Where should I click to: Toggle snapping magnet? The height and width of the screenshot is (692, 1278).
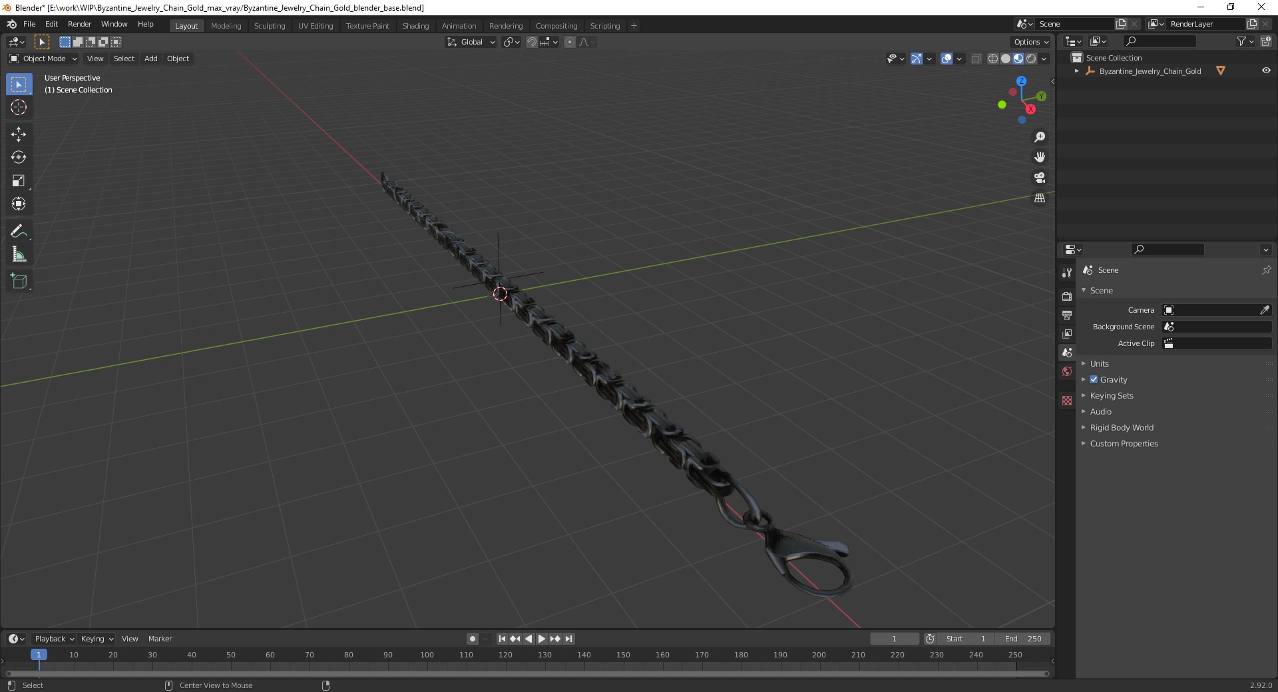click(x=532, y=42)
